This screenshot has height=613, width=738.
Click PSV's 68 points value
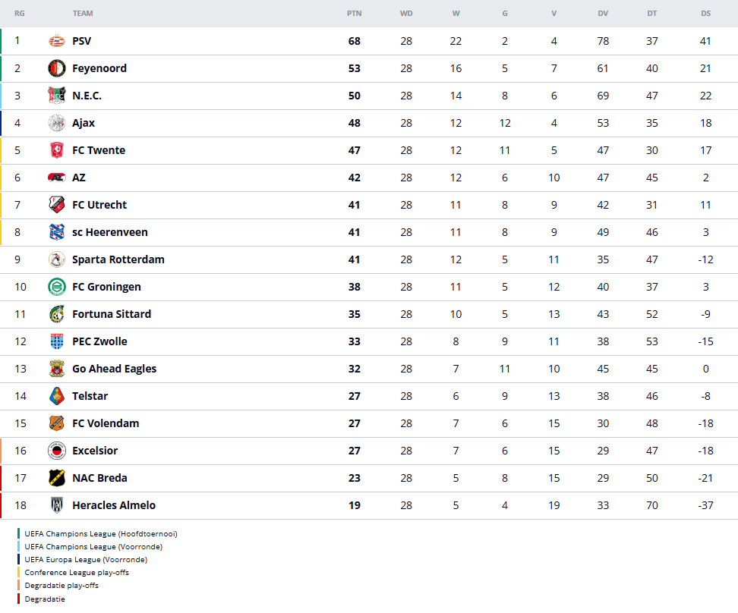(355, 41)
